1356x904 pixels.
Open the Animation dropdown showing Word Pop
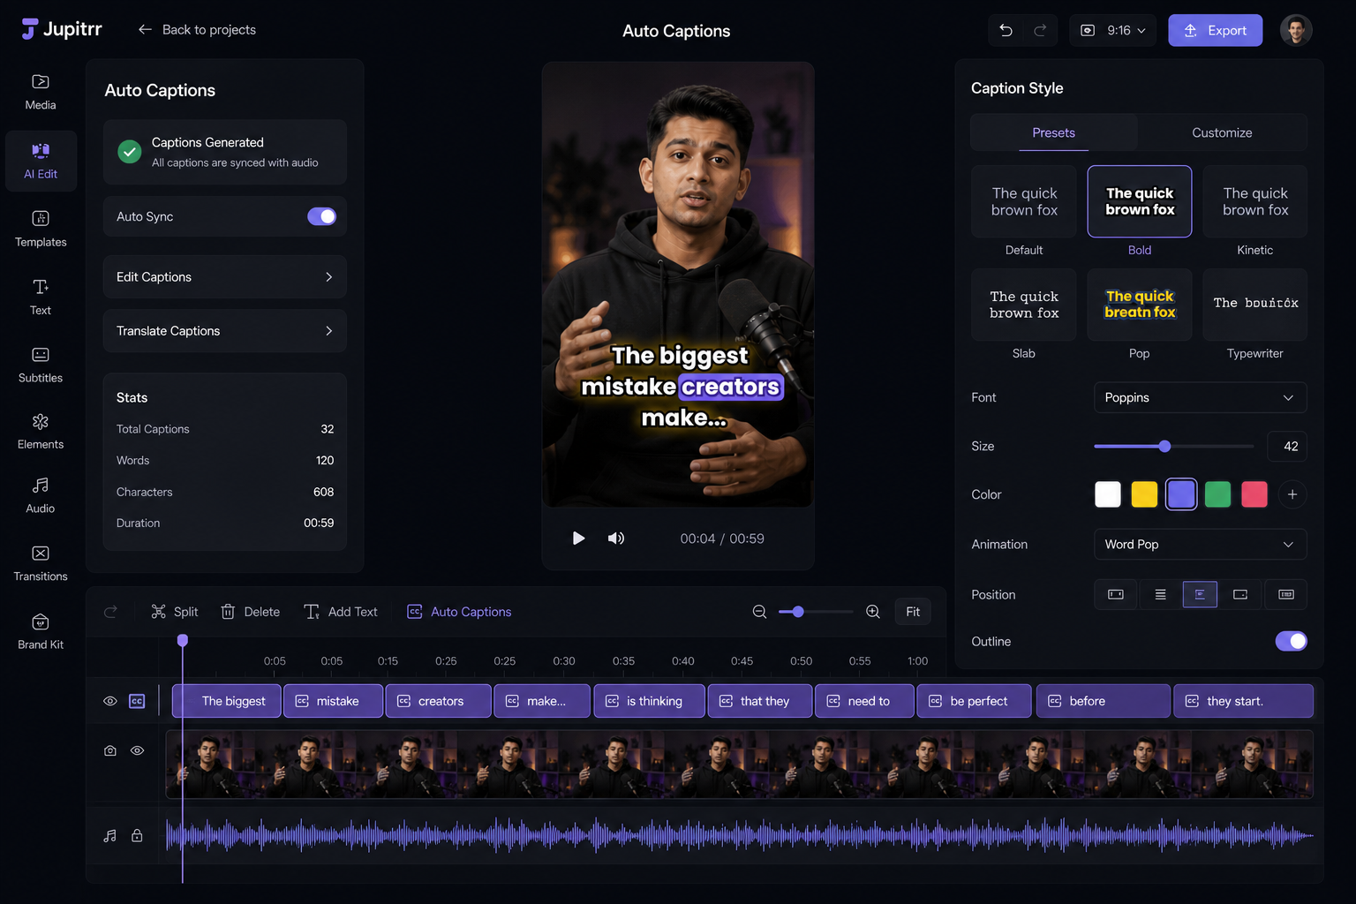1200,544
